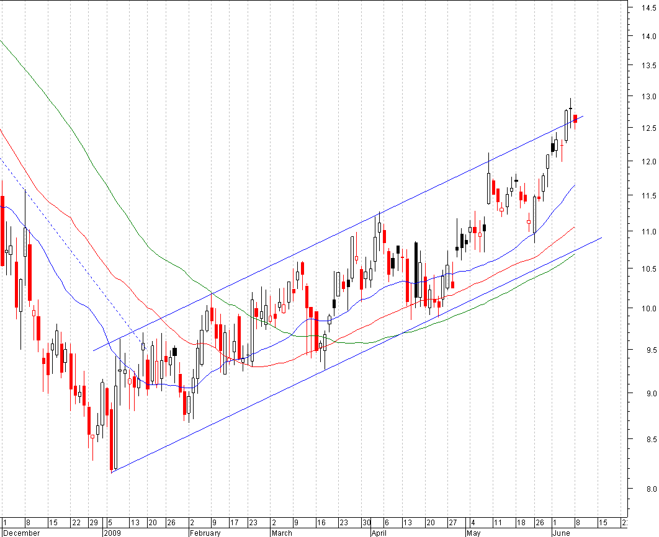Click the 10.5 price axis label
This screenshot has width=659, height=537.
648,269
